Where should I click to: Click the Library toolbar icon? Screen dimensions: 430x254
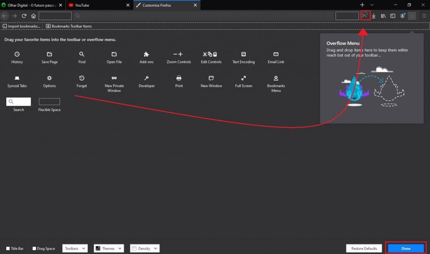383,16
